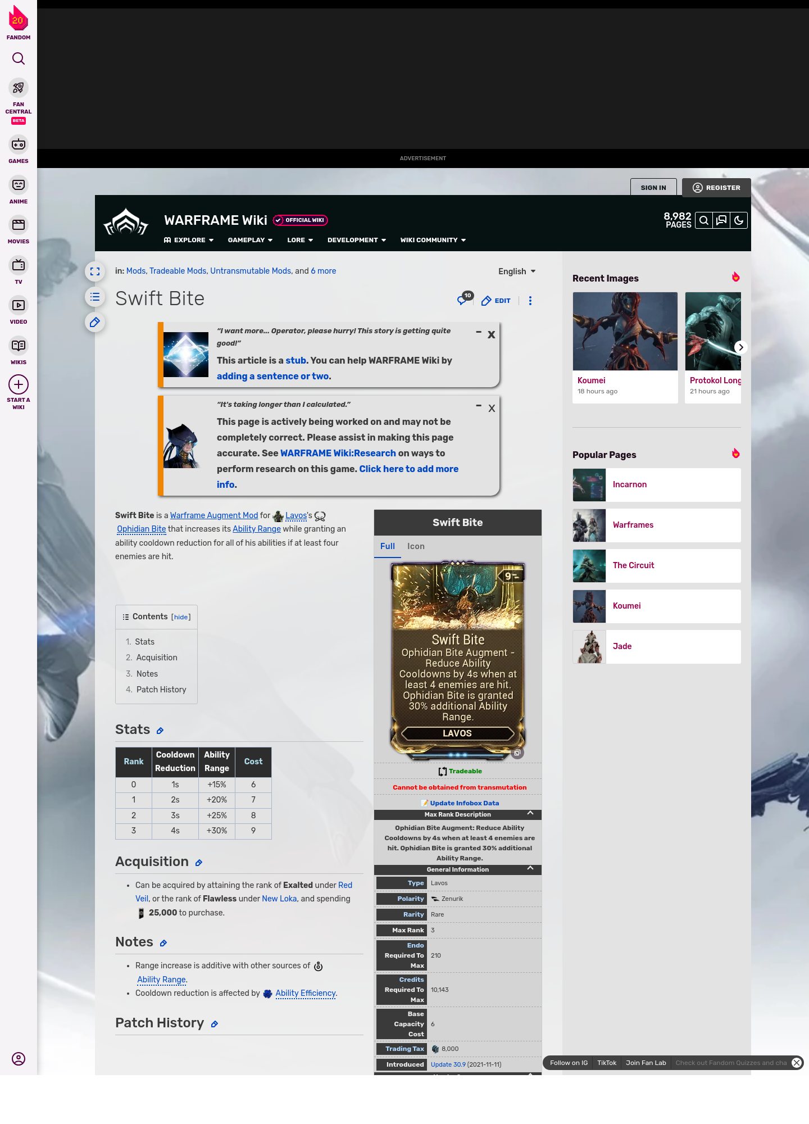Screen dimensions: 809x1124
Task: Dismiss the actively worked on notice
Action: pyautogui.click(x=492, y=408)
